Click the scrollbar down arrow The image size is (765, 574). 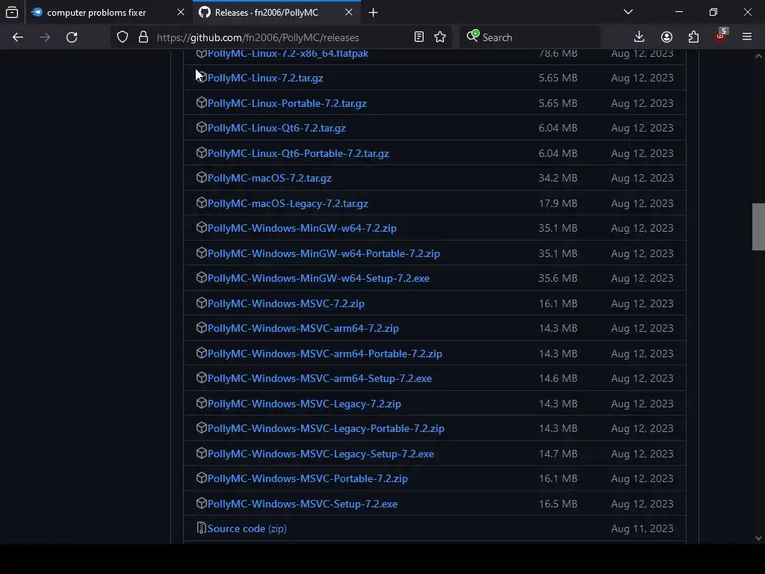[x=758, y=538]
